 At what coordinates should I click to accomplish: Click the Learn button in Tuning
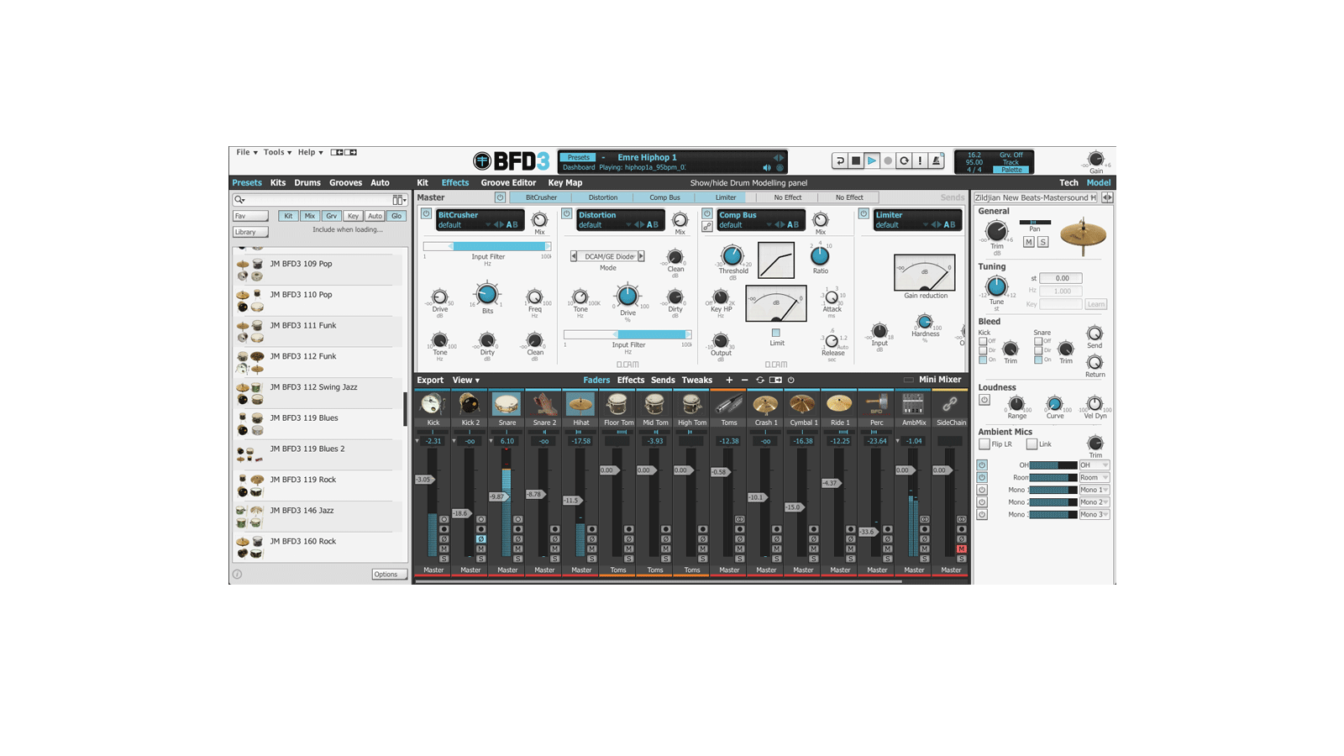(1096, 304)
